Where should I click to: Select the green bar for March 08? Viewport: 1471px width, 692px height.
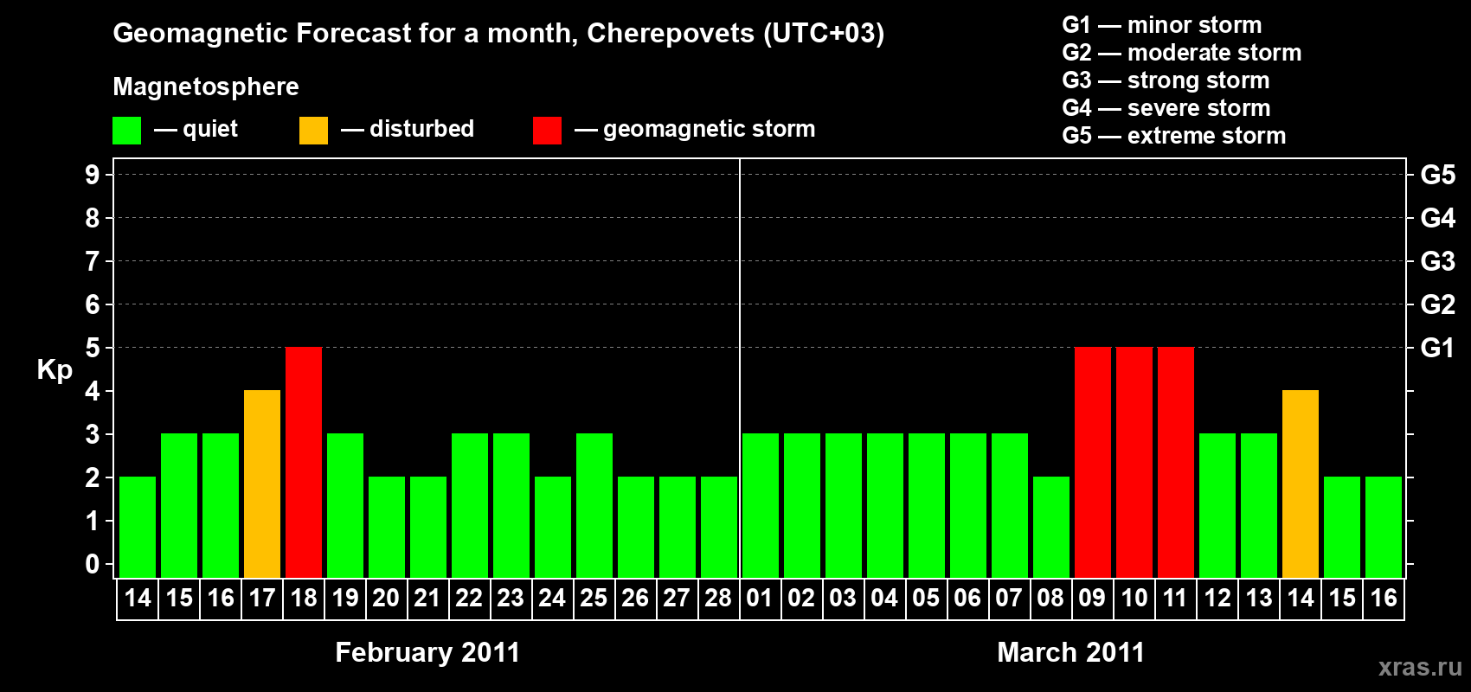1051,528
